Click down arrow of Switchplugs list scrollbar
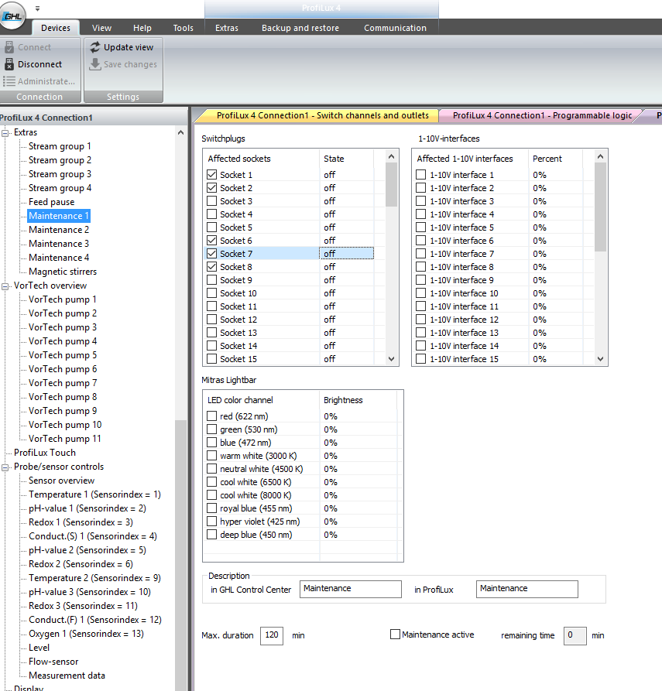This screenshot has width=662, height=691. pos(391,359)
